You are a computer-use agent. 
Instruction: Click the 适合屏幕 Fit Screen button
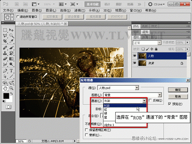point(74,17)
